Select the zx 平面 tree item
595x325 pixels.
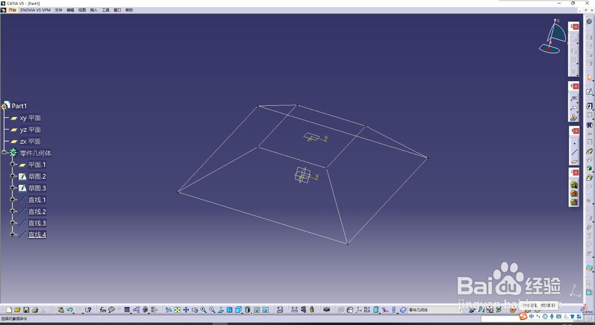[30, 142]
